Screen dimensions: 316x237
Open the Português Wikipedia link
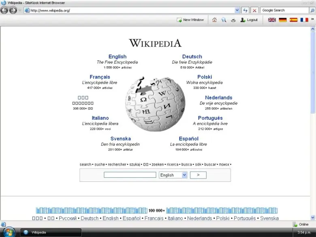coord(210,118)
